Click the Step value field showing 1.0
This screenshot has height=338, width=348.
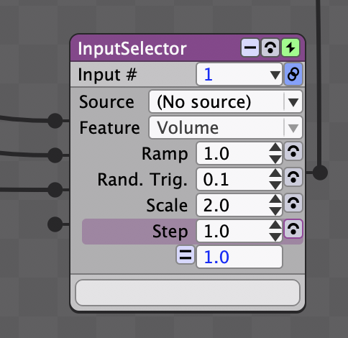(x=232, y=231)
